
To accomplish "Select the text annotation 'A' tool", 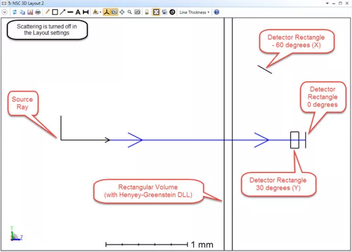I will point(78,12).
